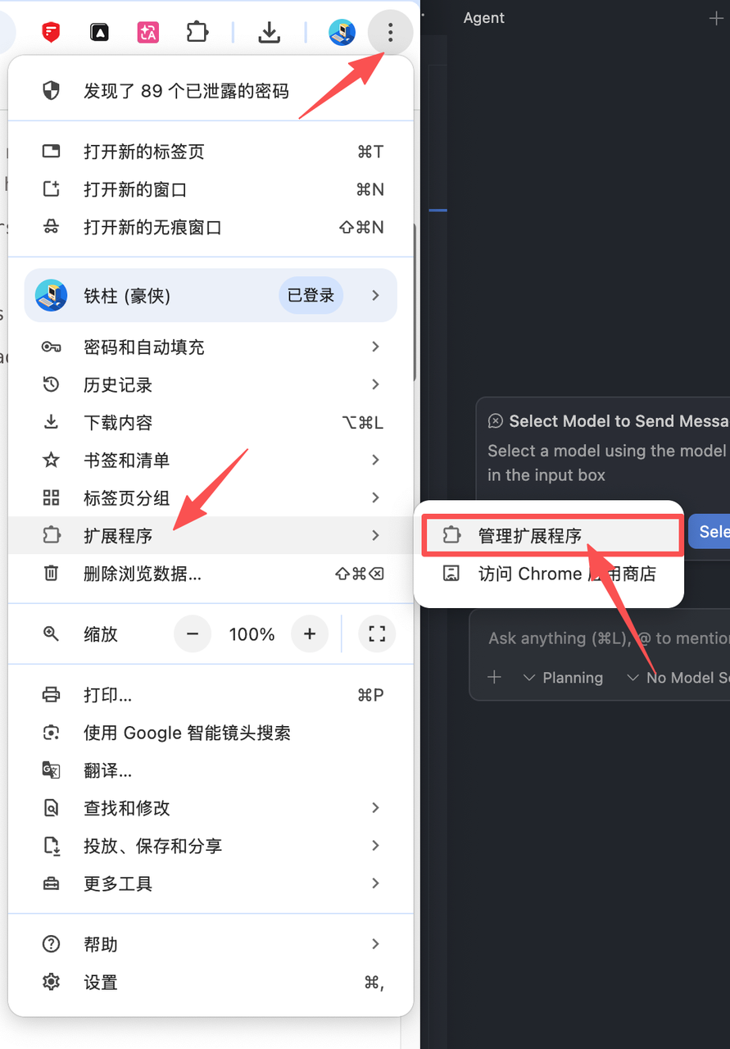Decrease zoom with the minus button
730x1049 pixels.
[x=193, y=633]
